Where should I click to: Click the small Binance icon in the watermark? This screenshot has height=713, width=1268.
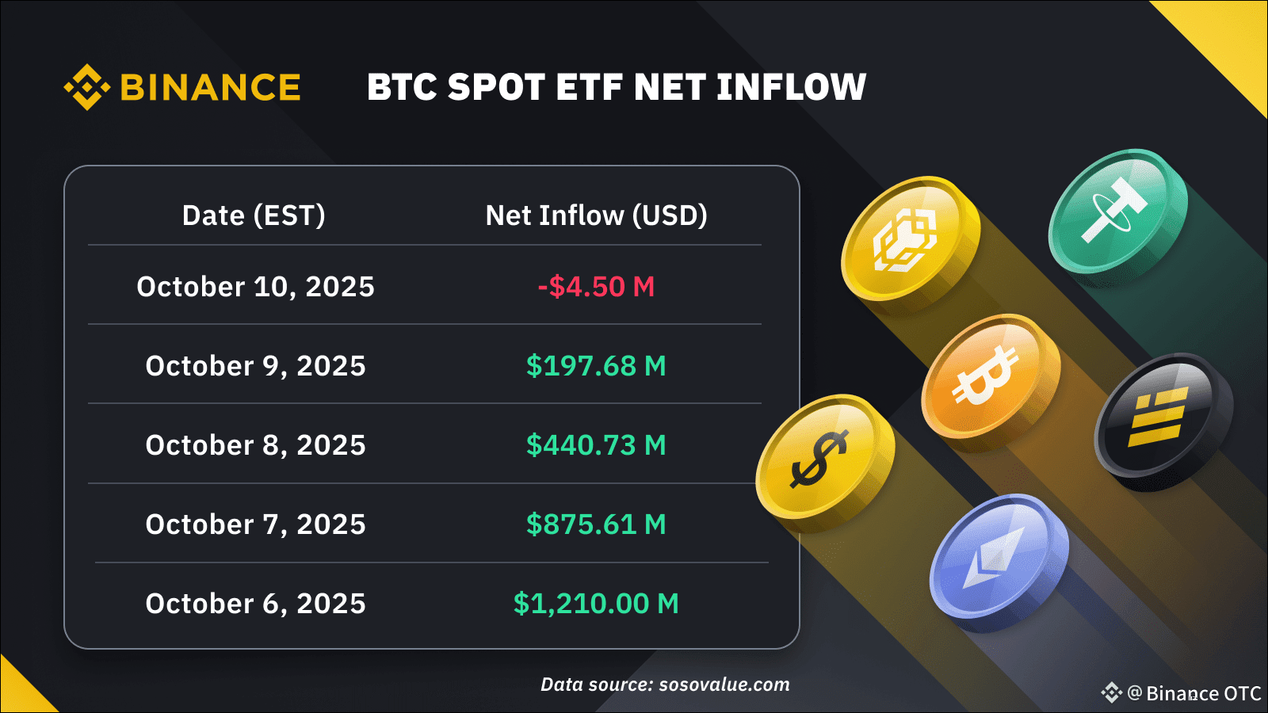click(1111, 693)
